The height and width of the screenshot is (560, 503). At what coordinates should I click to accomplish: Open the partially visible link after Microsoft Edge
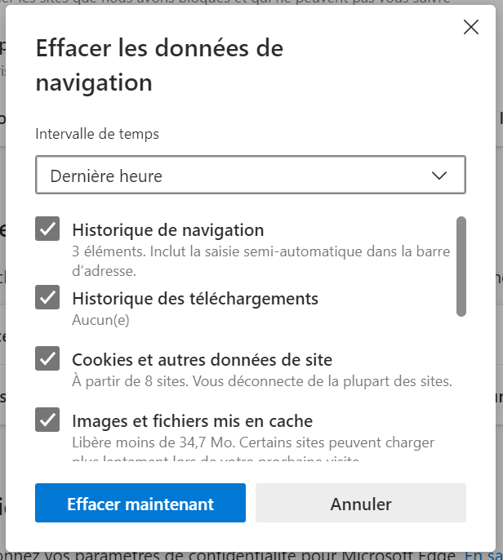click(x=483, y=553)
